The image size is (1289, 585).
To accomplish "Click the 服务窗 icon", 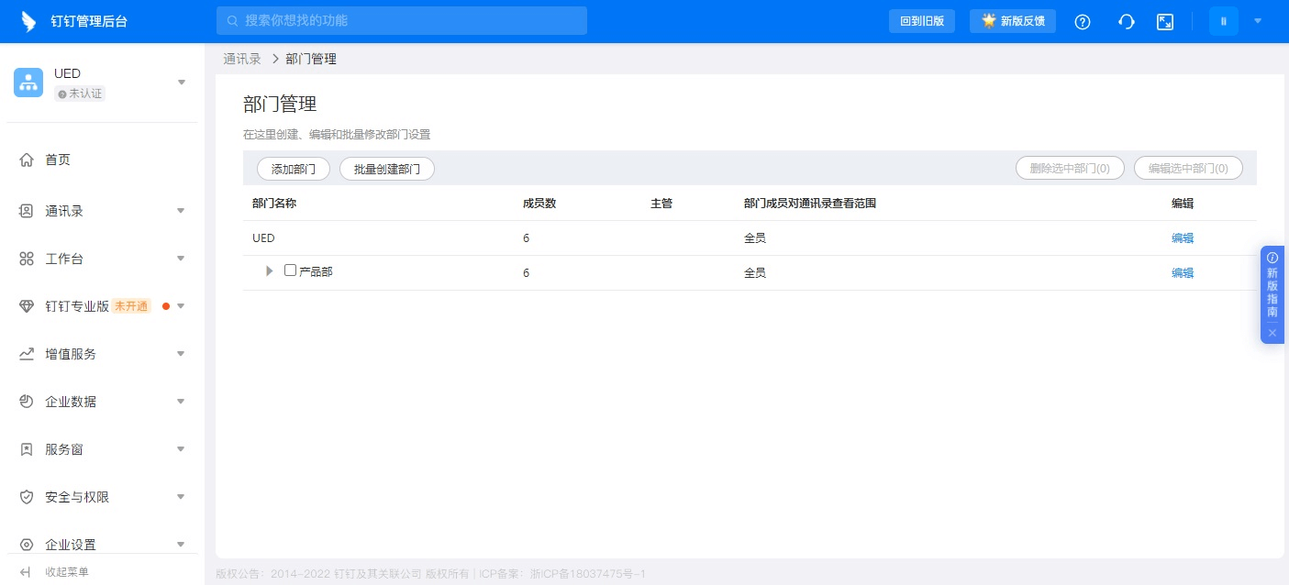I will [27, 449].
